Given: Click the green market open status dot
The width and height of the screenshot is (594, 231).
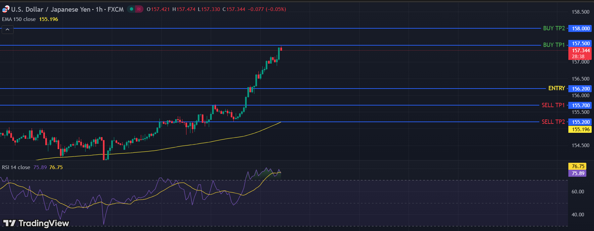Looking at the screenshot, I should click(x=132, y=9).
